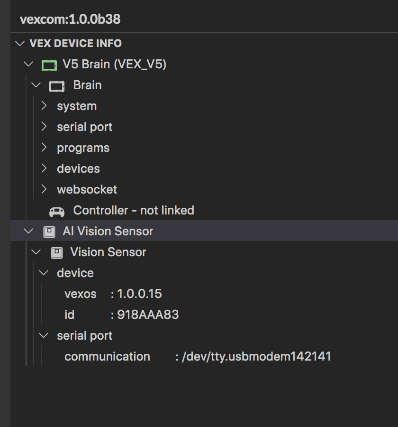
Task: Collapse the device section under Vision Sensor
Action: 44,273
